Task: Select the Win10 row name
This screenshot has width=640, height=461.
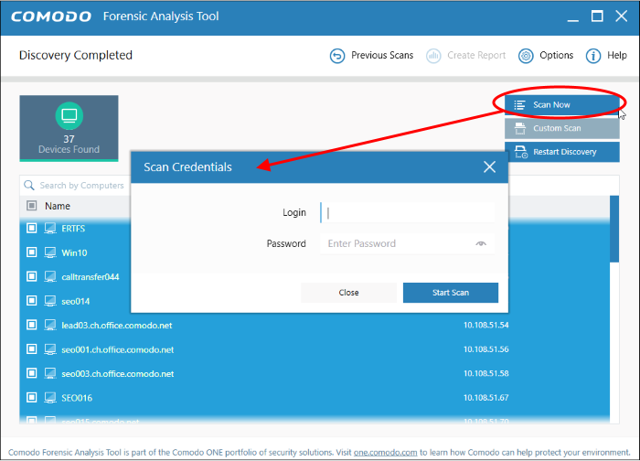Action: 74,252
